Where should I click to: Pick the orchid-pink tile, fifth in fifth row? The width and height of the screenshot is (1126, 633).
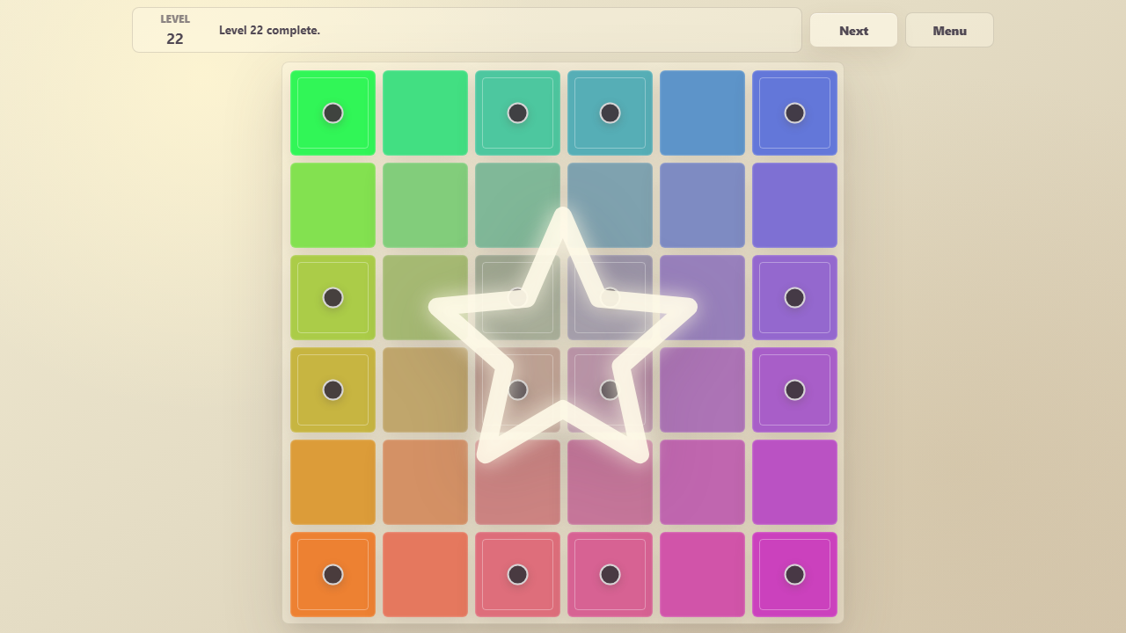pyautogui.click(x=702, y=482)
